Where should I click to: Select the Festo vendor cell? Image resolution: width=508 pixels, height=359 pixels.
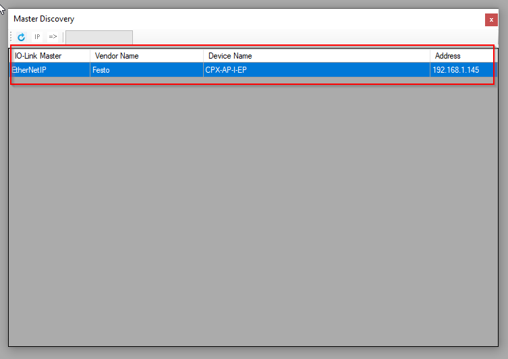[x=146, y=70]
